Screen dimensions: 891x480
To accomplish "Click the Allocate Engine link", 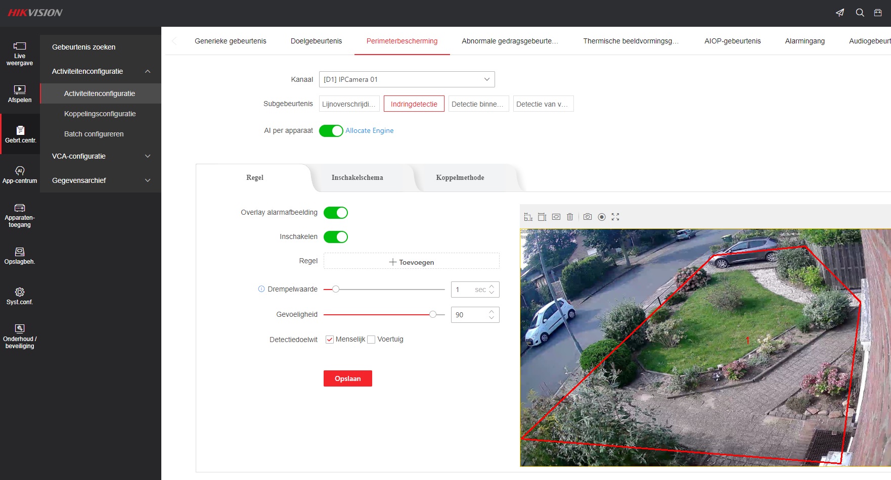I will point(369,130).
